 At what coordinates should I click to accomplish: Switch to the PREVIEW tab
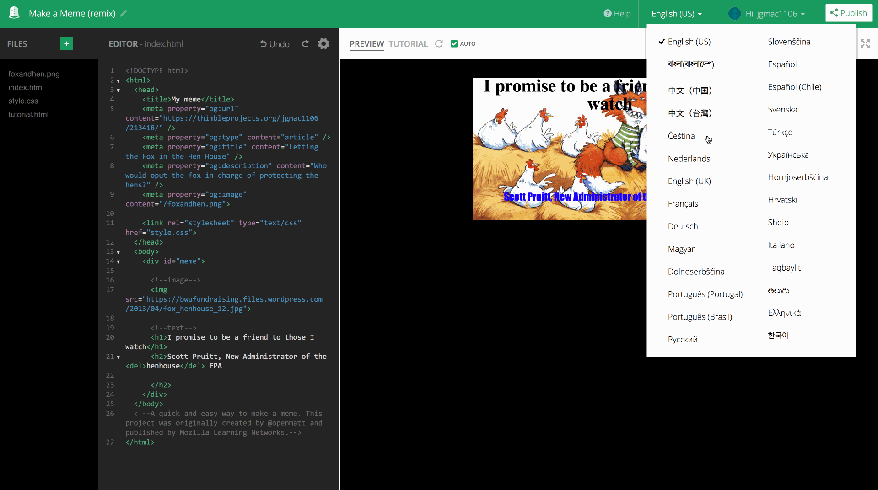coord(366,44)
